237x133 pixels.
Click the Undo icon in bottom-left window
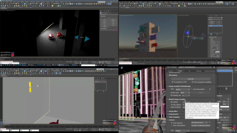(x=1, y=71)
